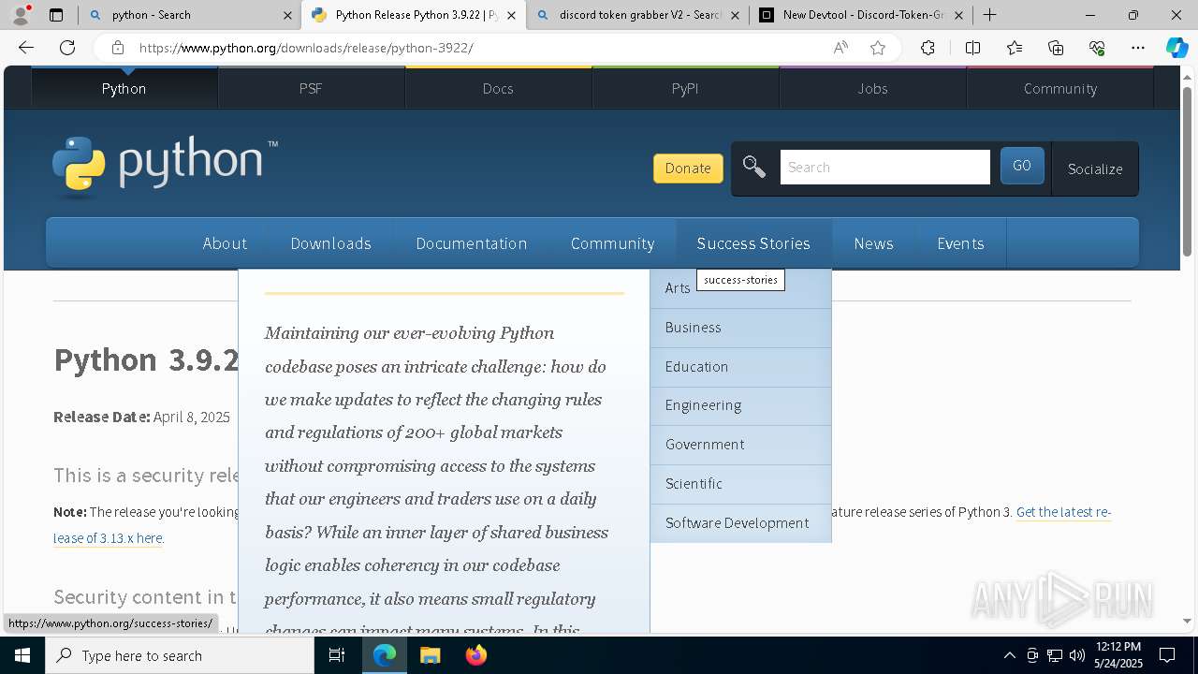The height and width of the screenshot is (674, 1198).
Task: Click the Success Stories menu
Action: click(753, 243)
